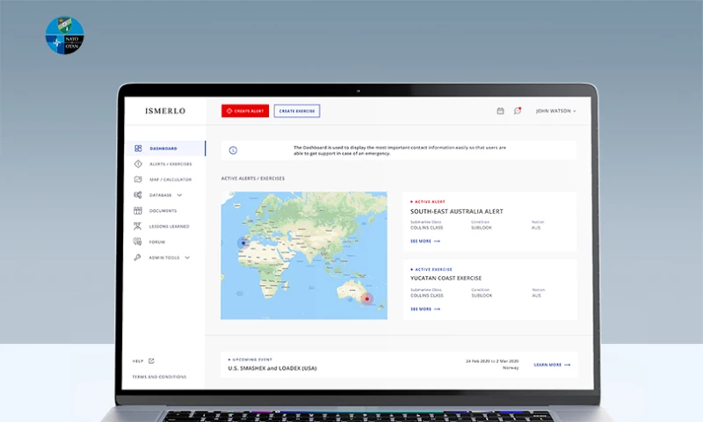Click the Help link
The height and width of the screenshot is (422, 703).
pos(138,361)
